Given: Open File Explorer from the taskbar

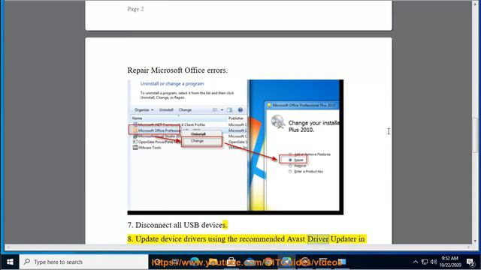Looking at the screenshot, I should click(213, 262).
